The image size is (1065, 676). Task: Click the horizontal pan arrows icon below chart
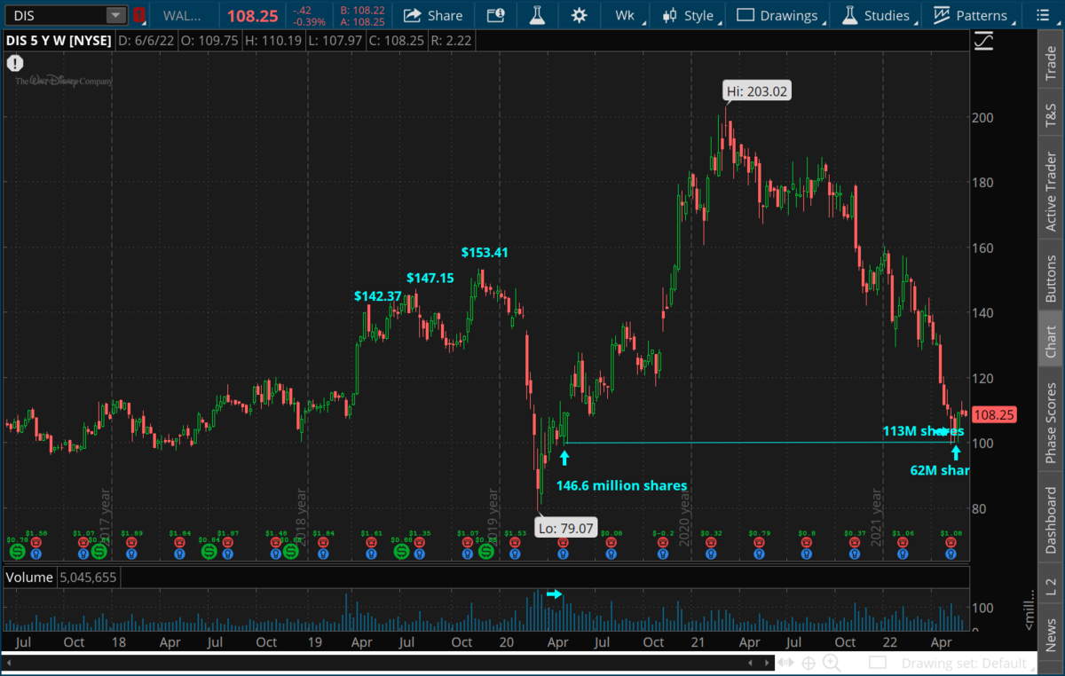click(785, 663)
